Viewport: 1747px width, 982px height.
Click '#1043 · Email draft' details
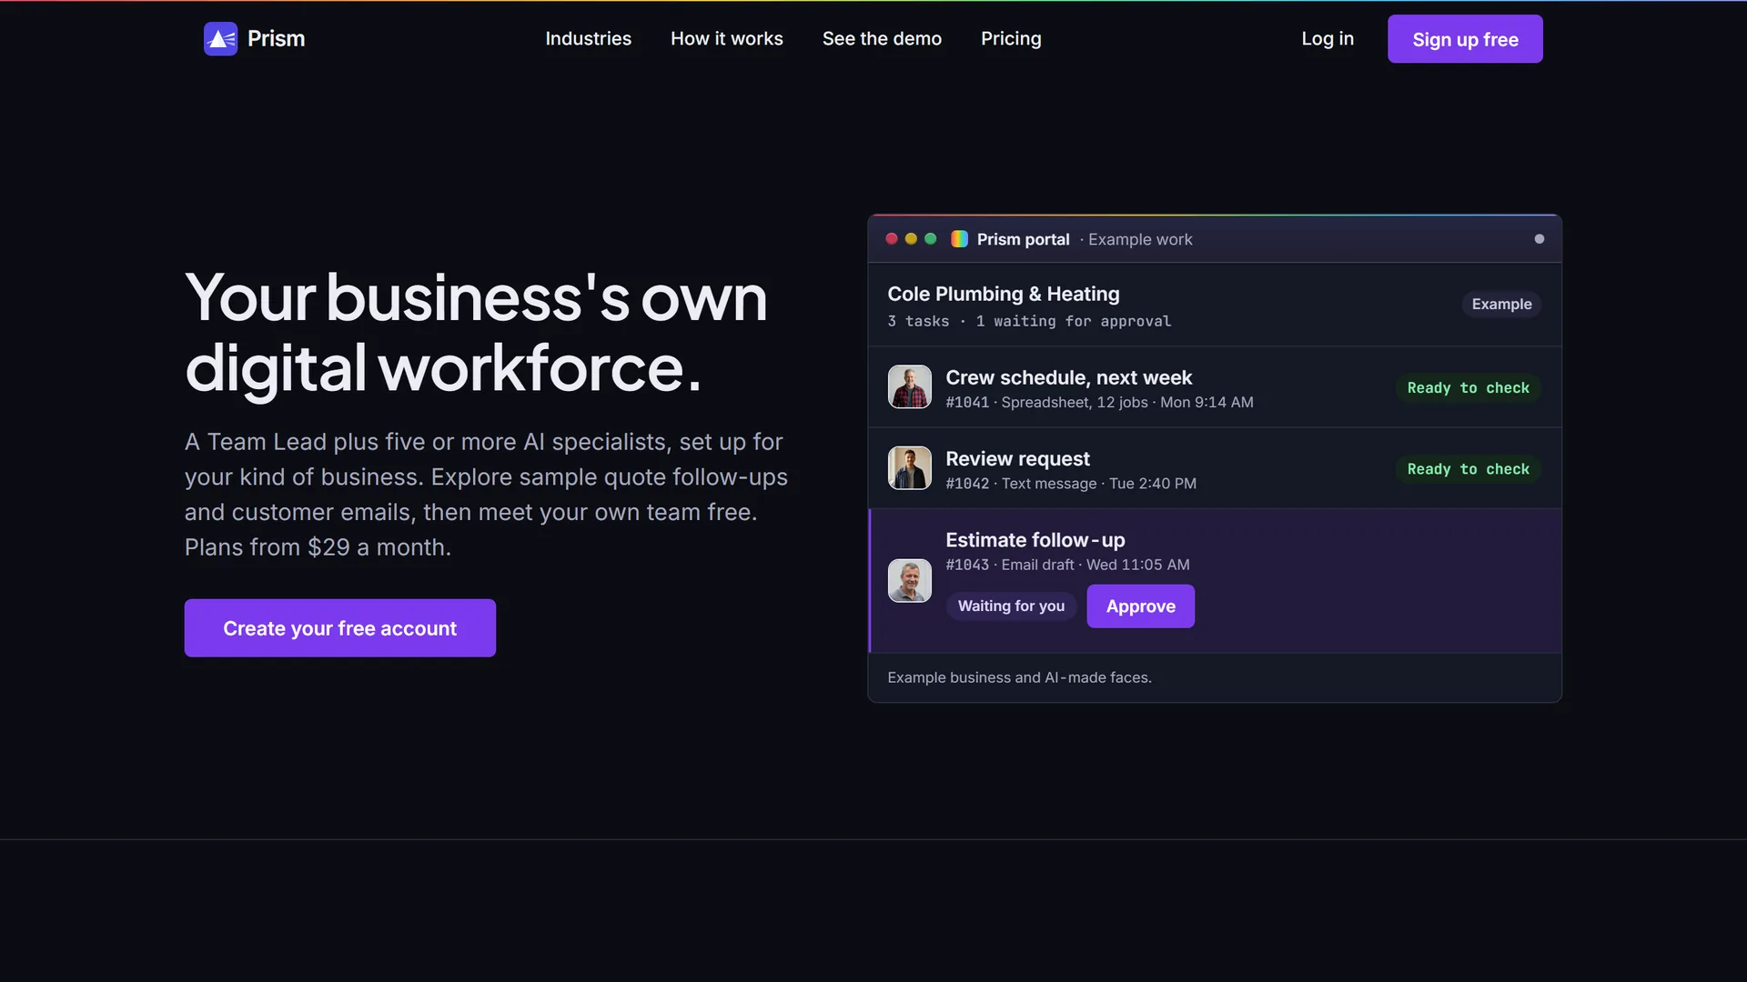tap(1067, 565)
